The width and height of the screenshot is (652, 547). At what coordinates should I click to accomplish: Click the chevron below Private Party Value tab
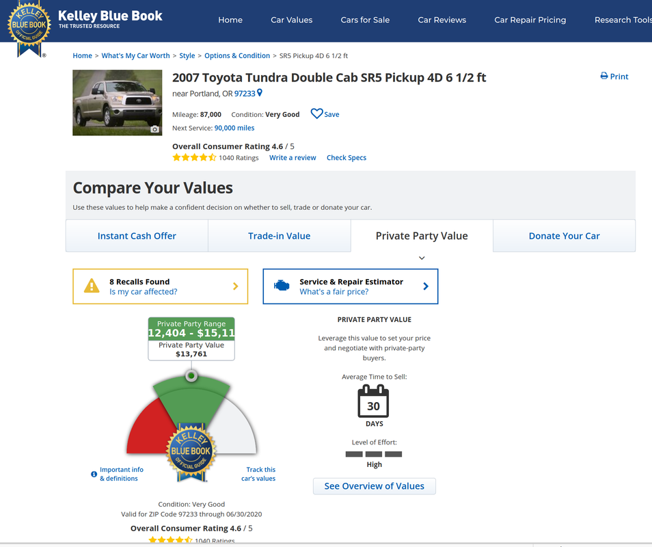pyautogui.click(x=422, y=258)
